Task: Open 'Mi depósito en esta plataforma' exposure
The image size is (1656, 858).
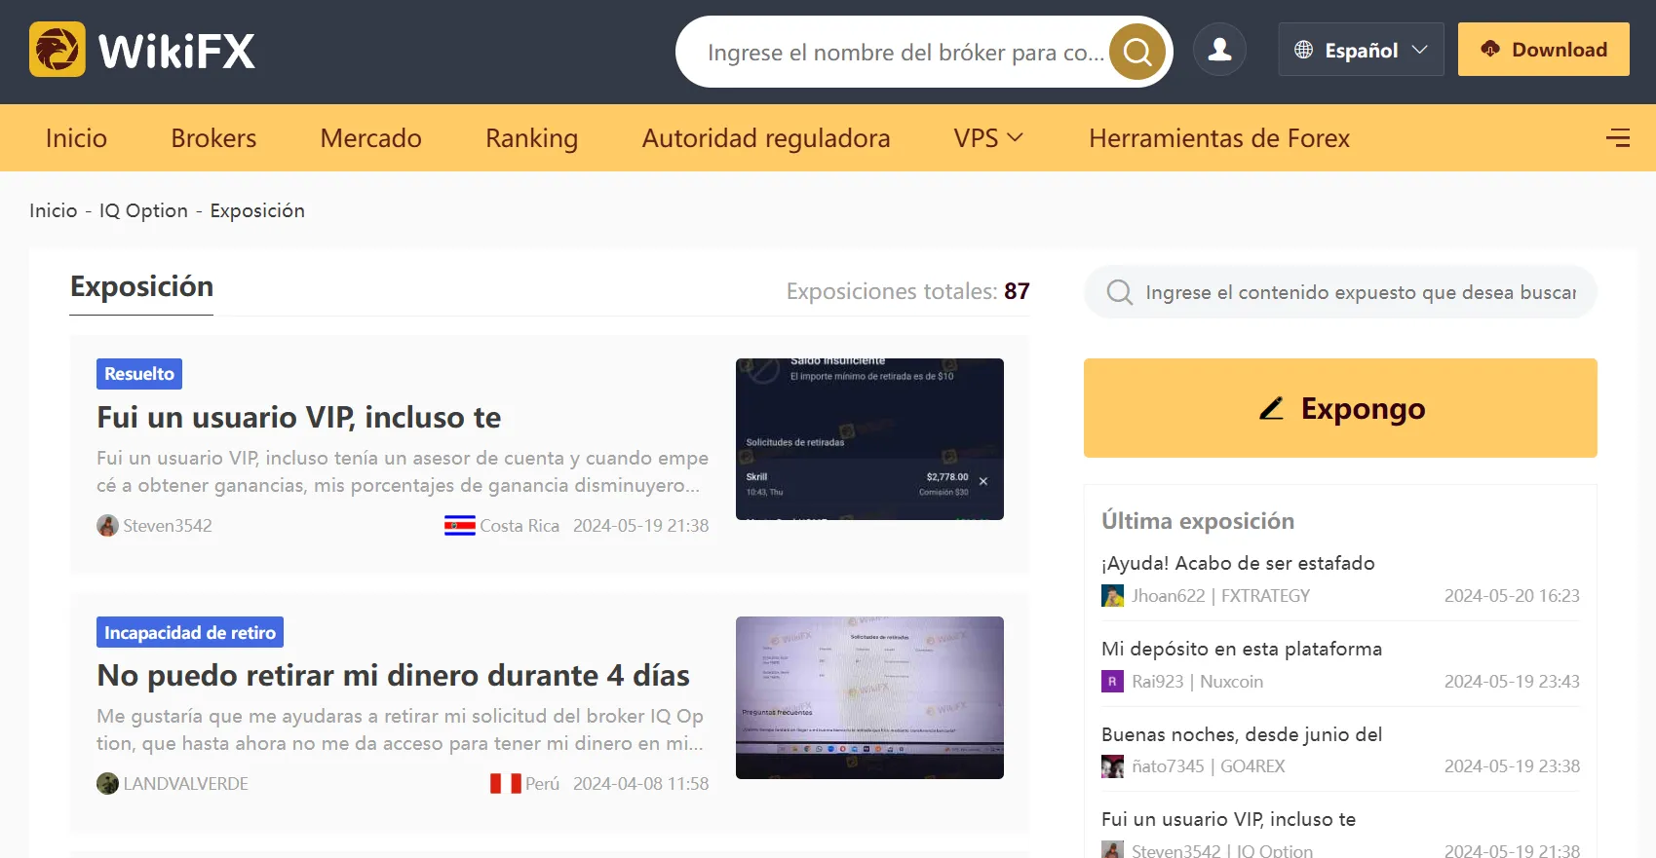Action: [1242, 649]
